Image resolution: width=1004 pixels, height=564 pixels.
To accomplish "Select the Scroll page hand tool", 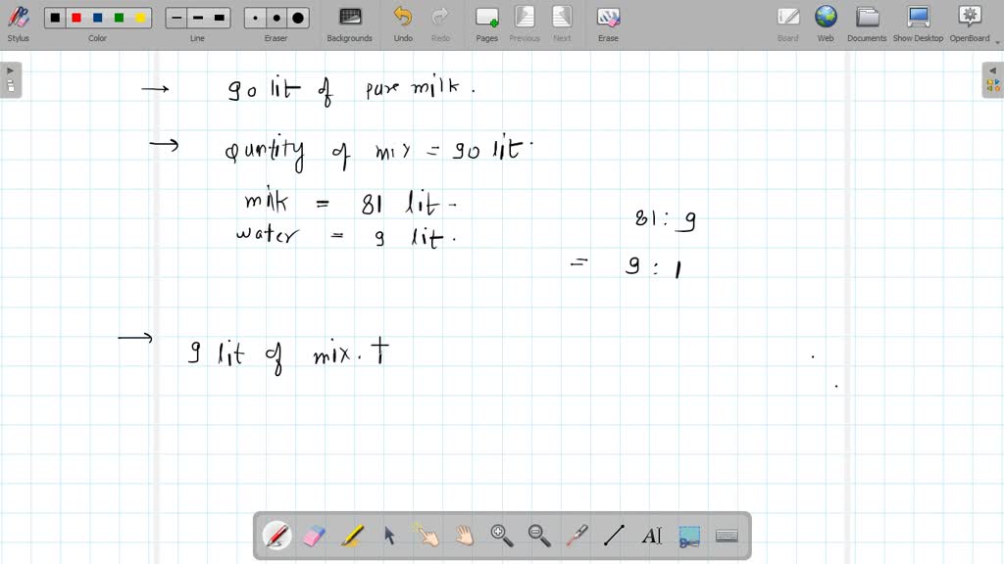I will click(x=463, y=535).
